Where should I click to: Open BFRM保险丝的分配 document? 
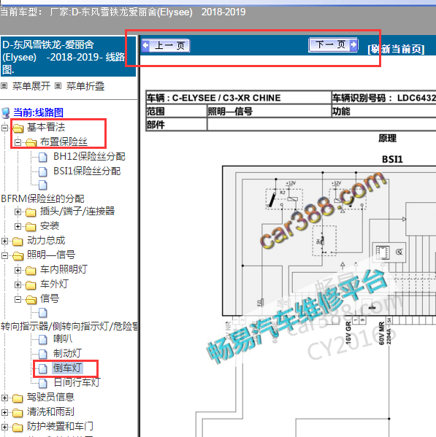[x=42, y=198]
